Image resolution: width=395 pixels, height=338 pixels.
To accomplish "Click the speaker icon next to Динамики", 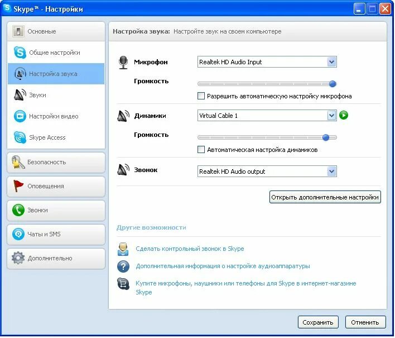I will tap(123, 116).
